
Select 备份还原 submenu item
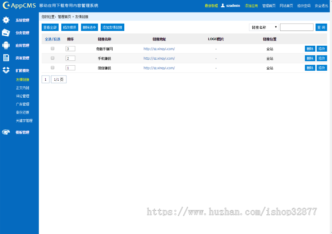[x=23, y=112]
